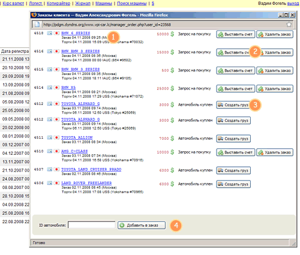Open the TOYOTA ALLION link
Image resolution: width=300 pixels, height=255 pixels.
pos(77,137)
